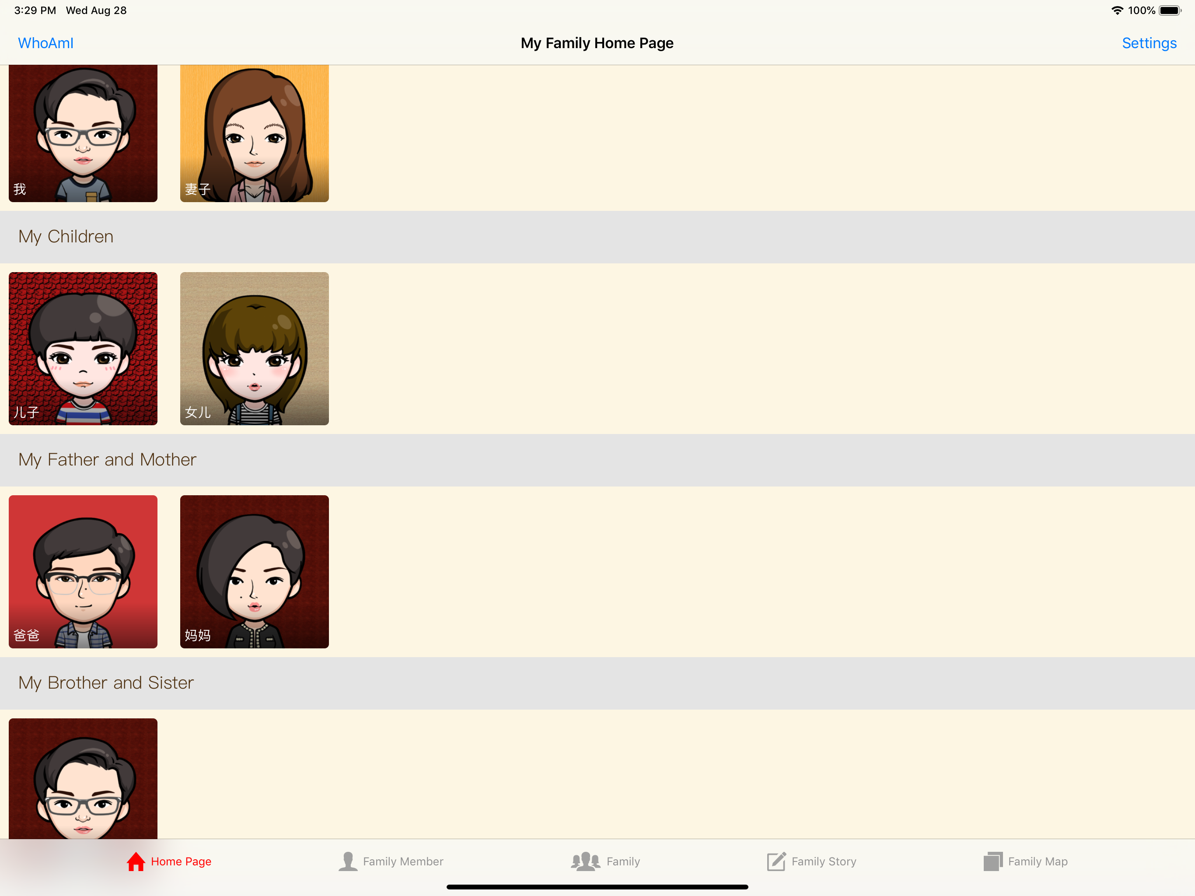Switch to the Home Page tab
The image size is (1195, 896).
tap(169, 861)
